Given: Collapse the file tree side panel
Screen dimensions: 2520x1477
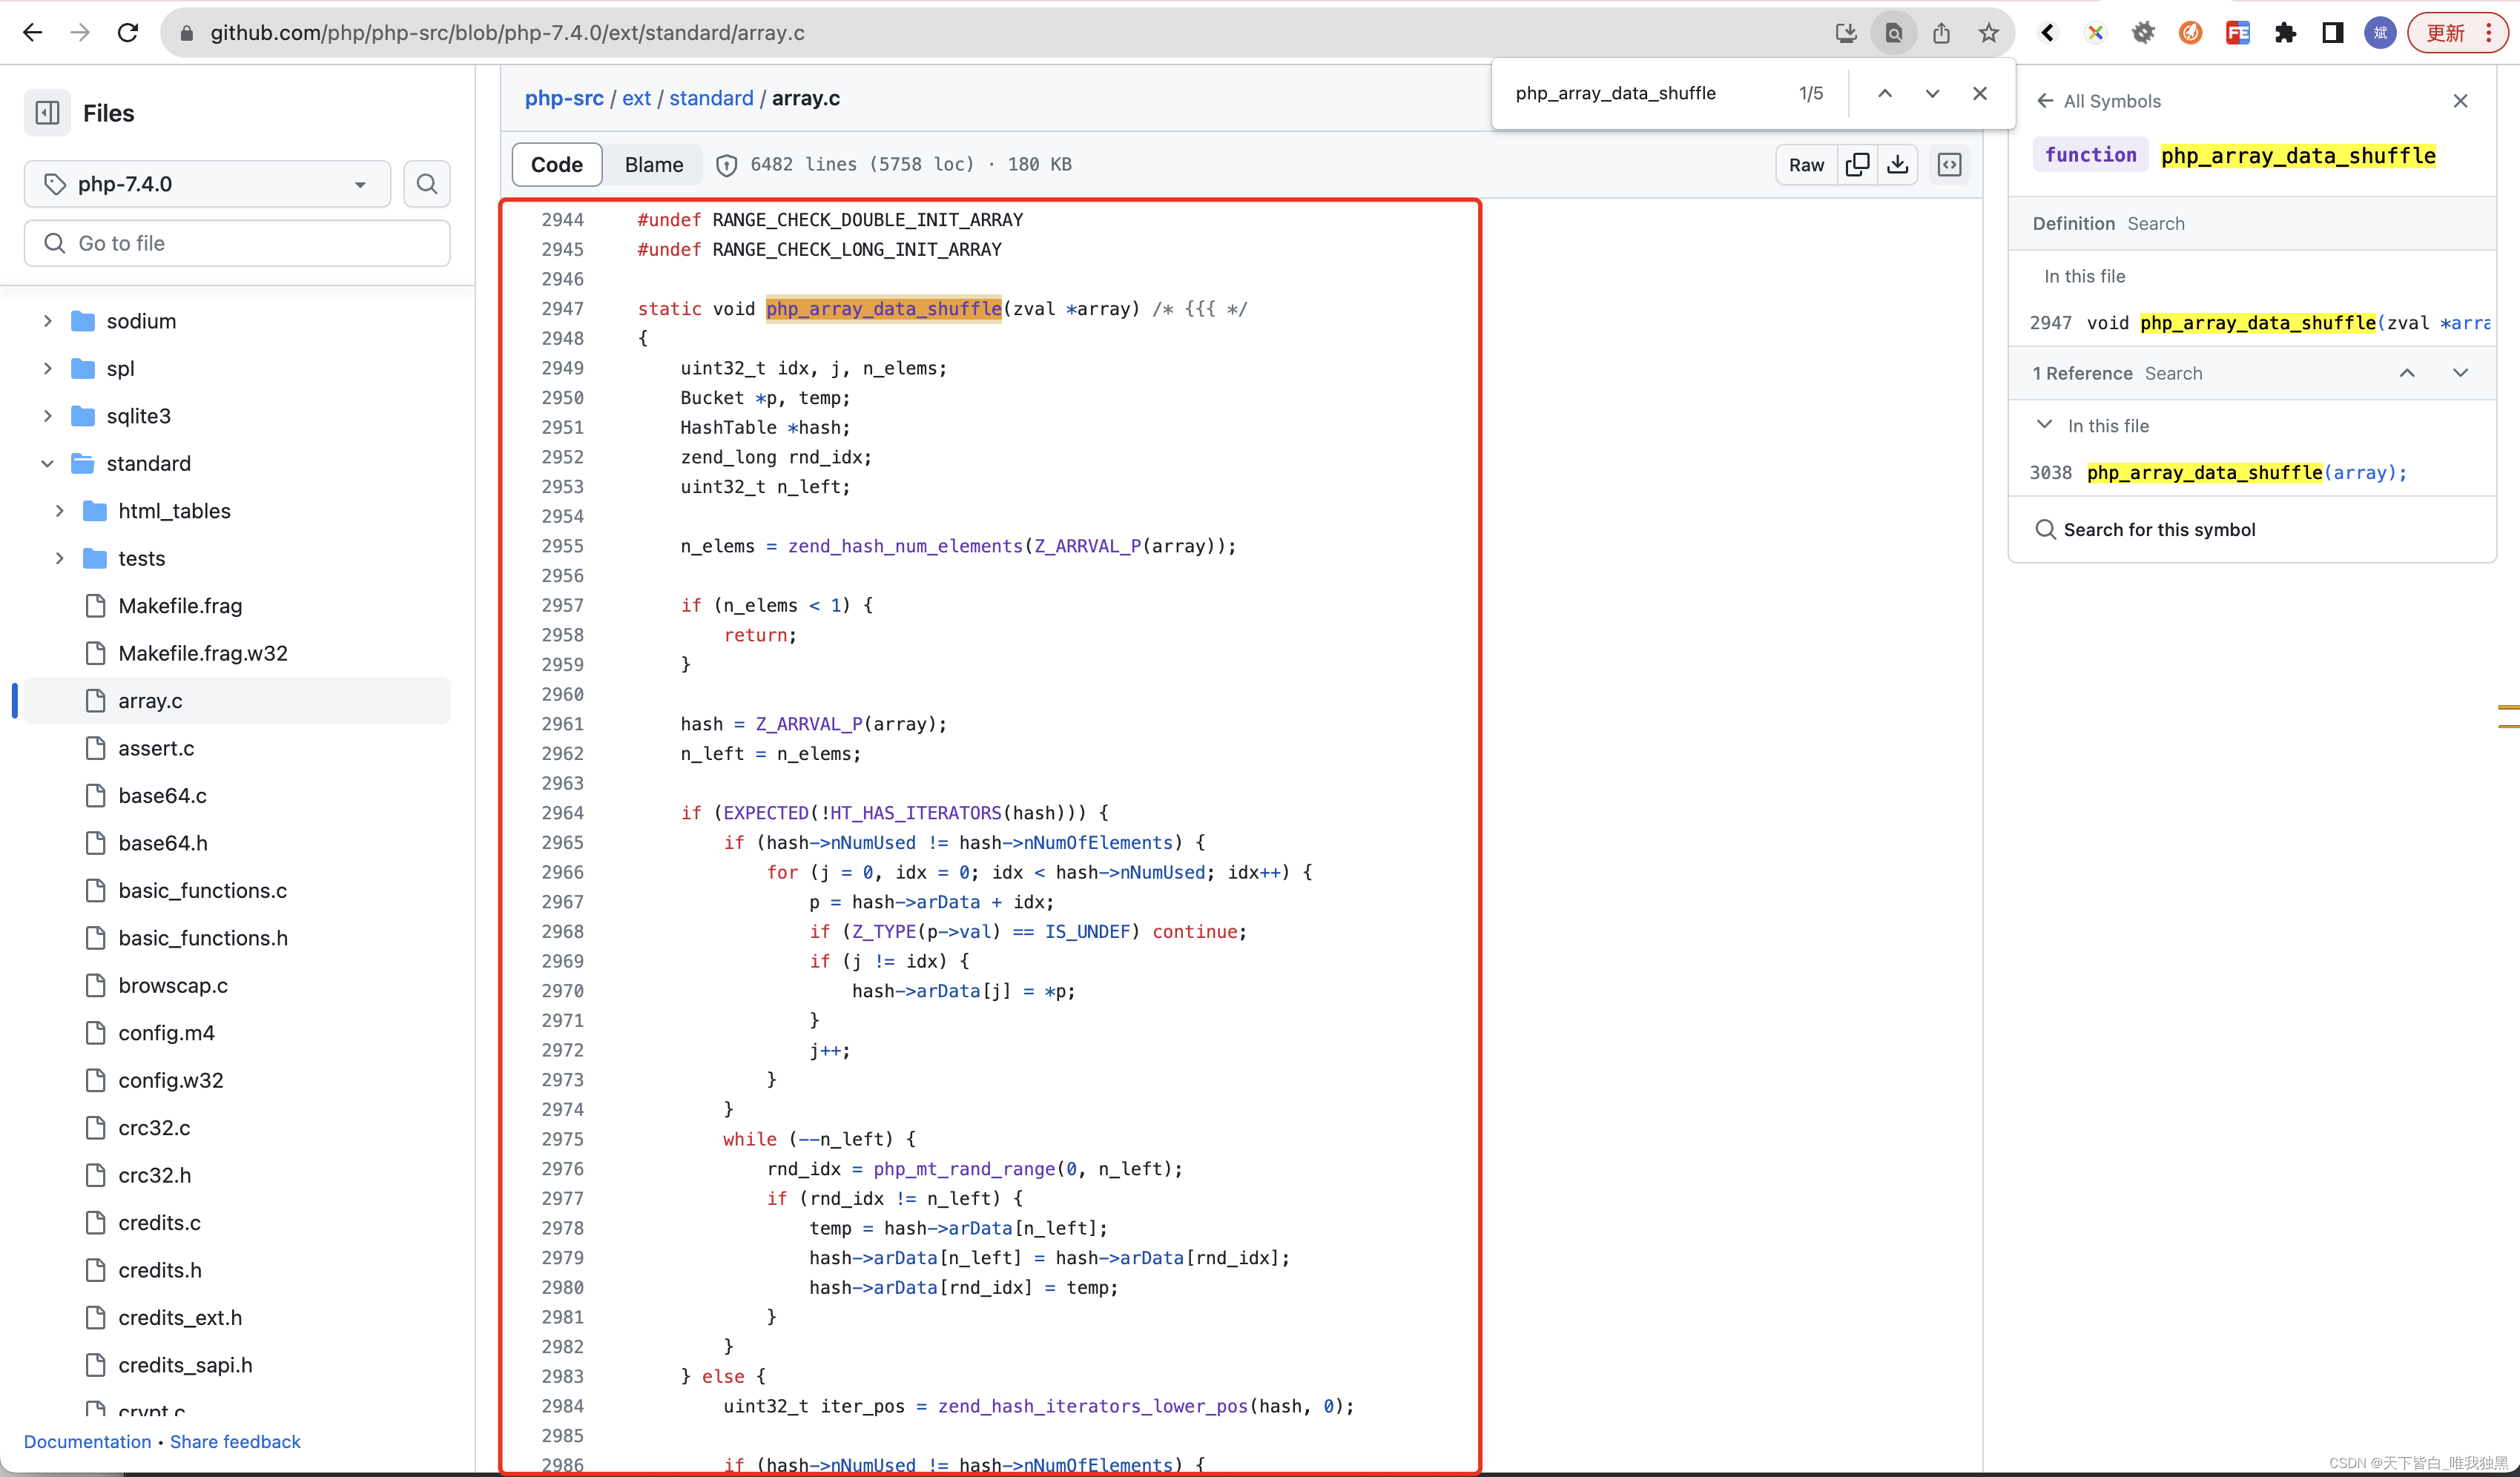Looking at the screenshot, I should tap(47, 113).
